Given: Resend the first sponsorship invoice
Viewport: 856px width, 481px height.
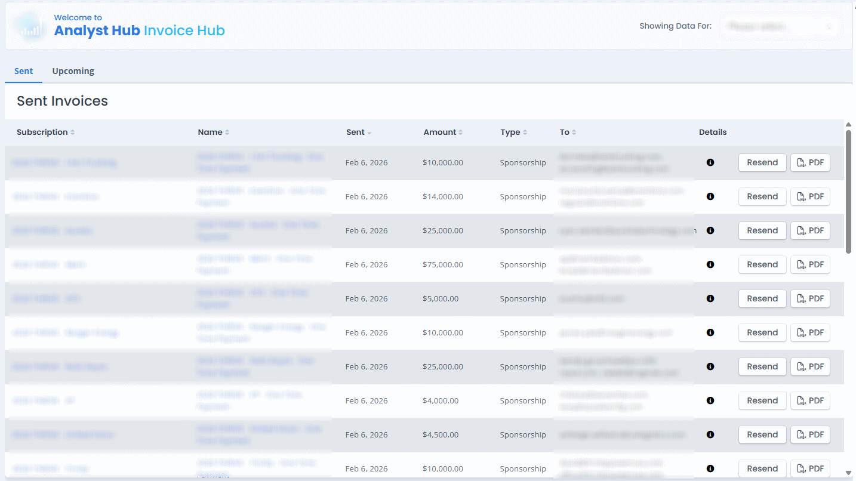Looking at the screenshot, I should pyautogui.click(x=762, y=162).
